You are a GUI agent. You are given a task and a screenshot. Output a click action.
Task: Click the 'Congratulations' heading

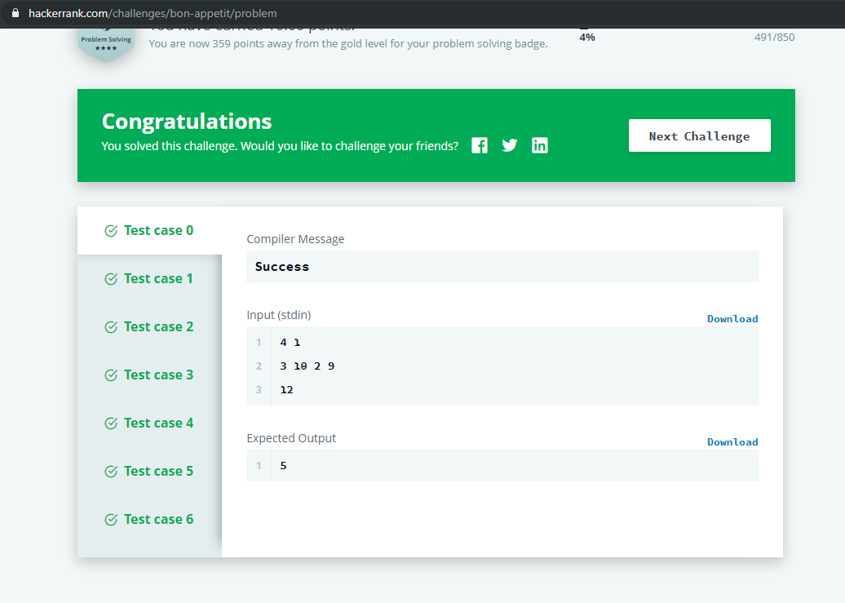pos(187,122)
